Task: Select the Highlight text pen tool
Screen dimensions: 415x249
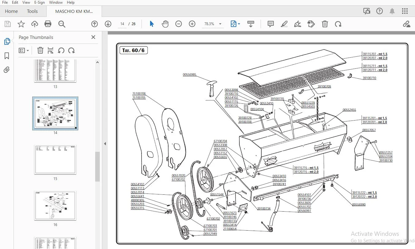Action: [284, 24]
